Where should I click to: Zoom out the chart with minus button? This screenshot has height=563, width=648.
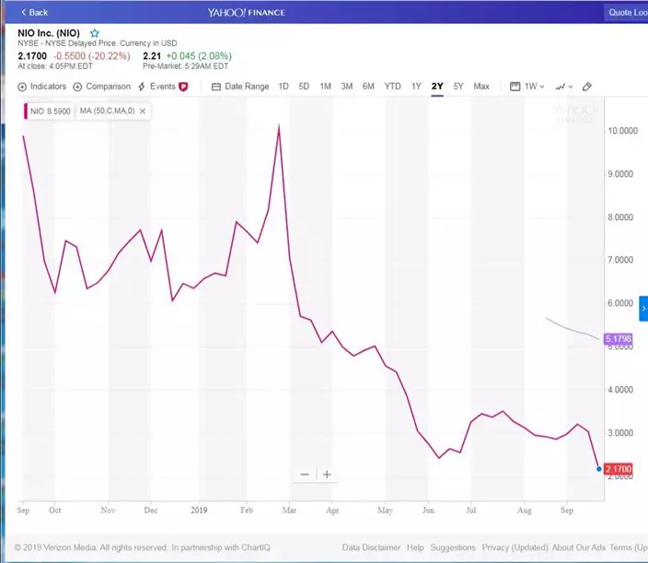(305, 475)
